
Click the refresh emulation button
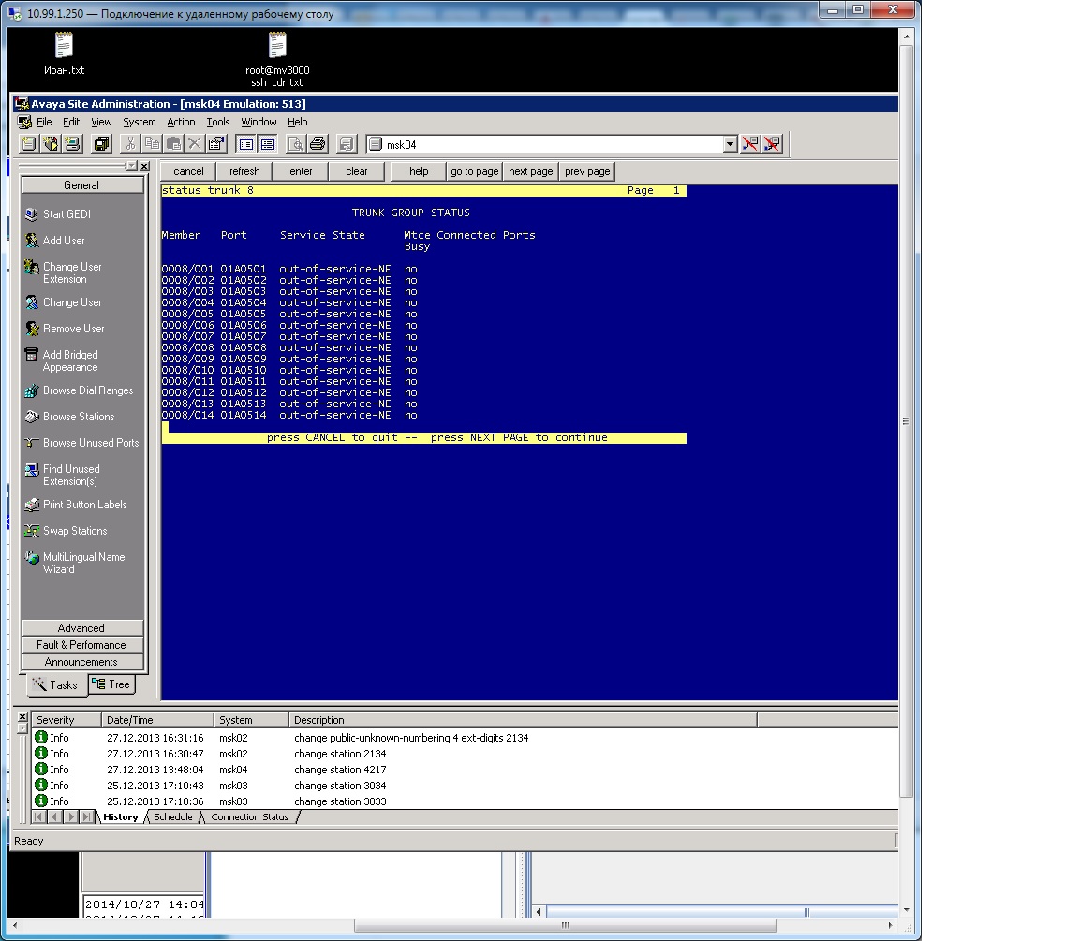point(244,171)
